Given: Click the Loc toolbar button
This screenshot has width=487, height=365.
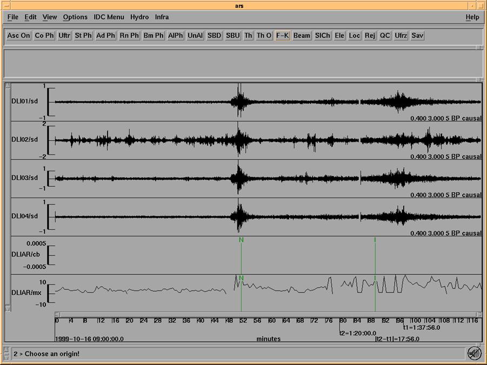Looking at the screenshot, I should click(355, 36).
